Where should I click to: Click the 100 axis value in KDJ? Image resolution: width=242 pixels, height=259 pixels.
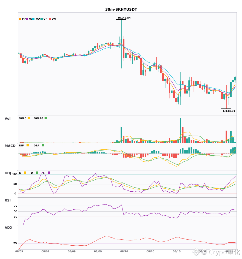(15, 174)
